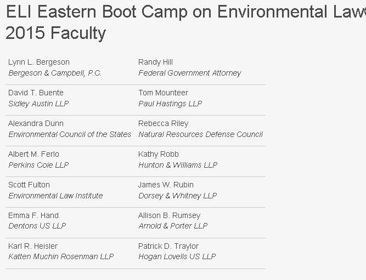This screenshot has height=280, width=366.
Task: Click Environmental Council of the States text
Action: click(70, 134)
